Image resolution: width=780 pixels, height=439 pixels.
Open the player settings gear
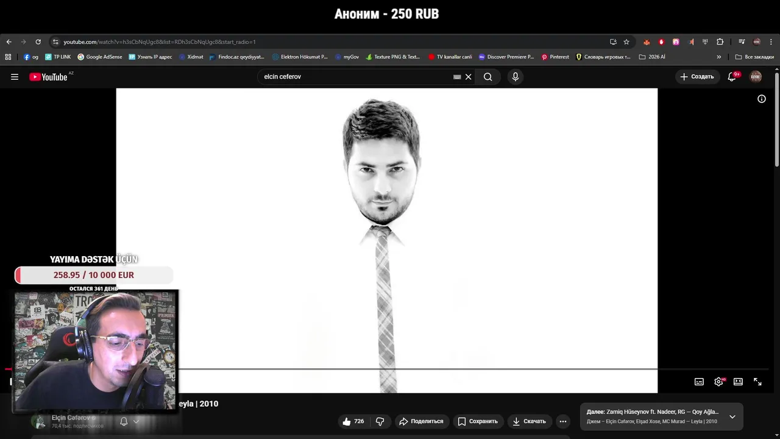click(719, 382)
